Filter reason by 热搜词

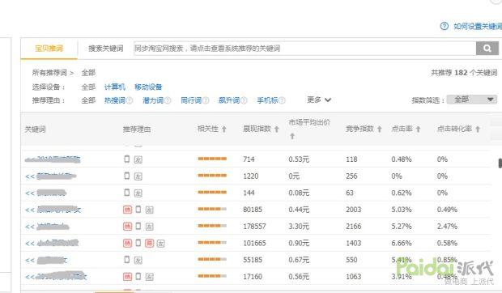coord(115,100)
